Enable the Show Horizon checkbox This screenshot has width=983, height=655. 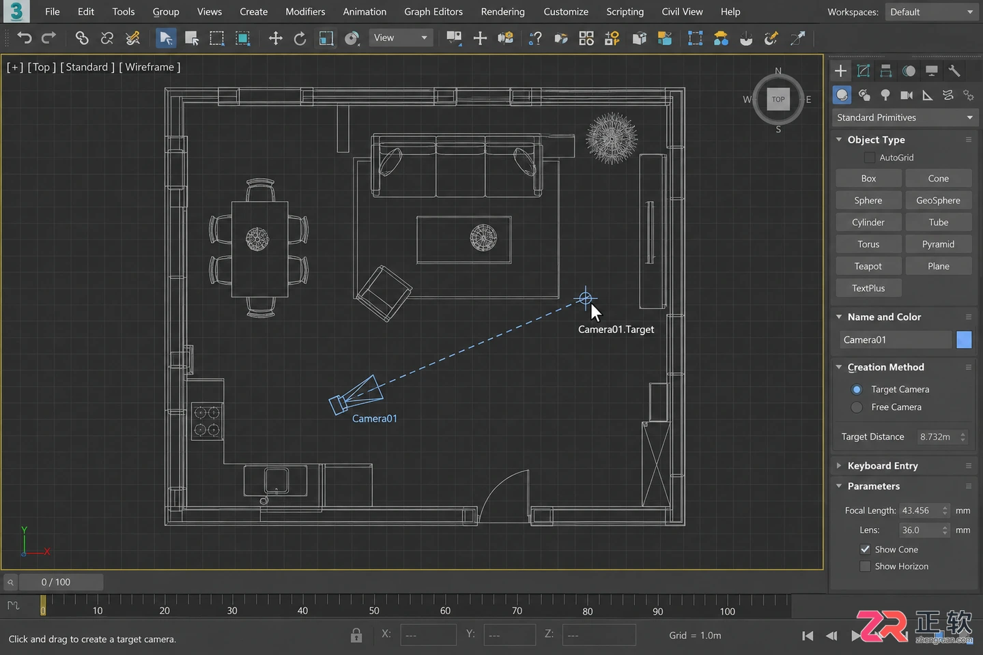(865, 566)
